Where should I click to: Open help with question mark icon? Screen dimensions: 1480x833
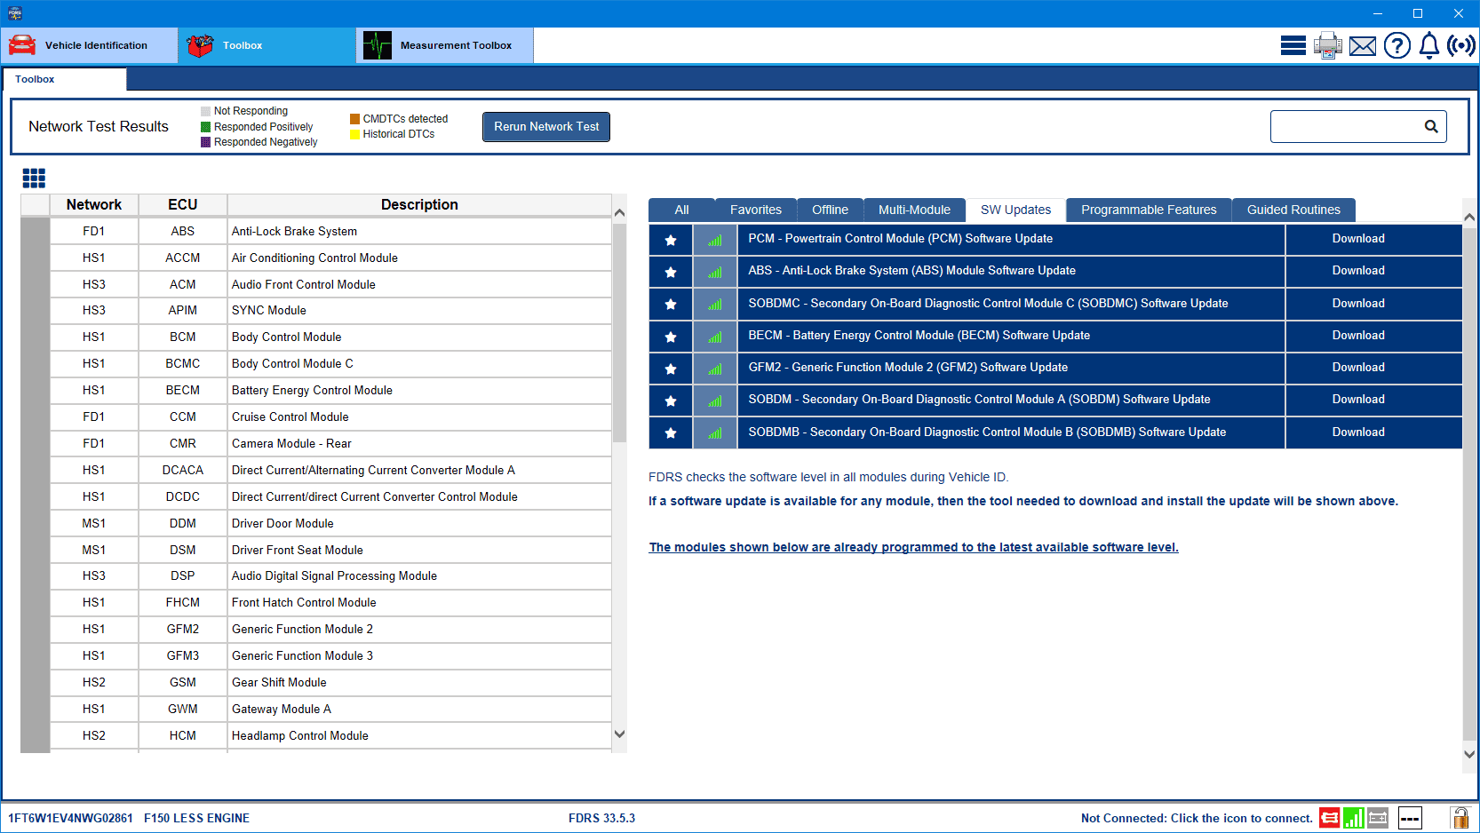(x=1396, y=45)
